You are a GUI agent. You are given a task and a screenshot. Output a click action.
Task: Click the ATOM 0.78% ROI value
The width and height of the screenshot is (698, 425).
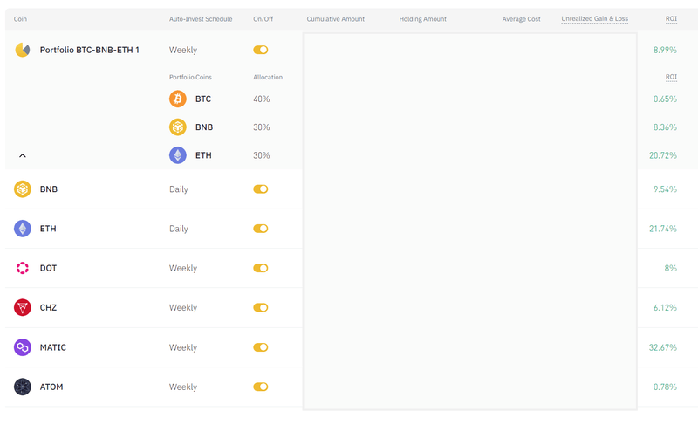click(x=665, y=387)
